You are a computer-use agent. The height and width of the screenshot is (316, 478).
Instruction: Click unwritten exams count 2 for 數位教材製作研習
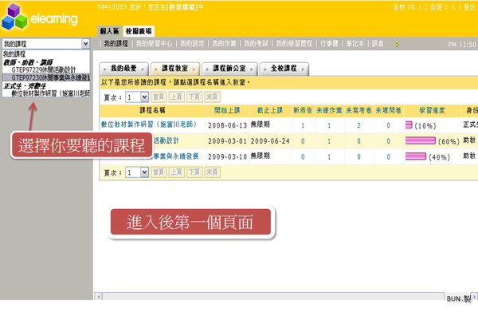click(x=358, y=125)
